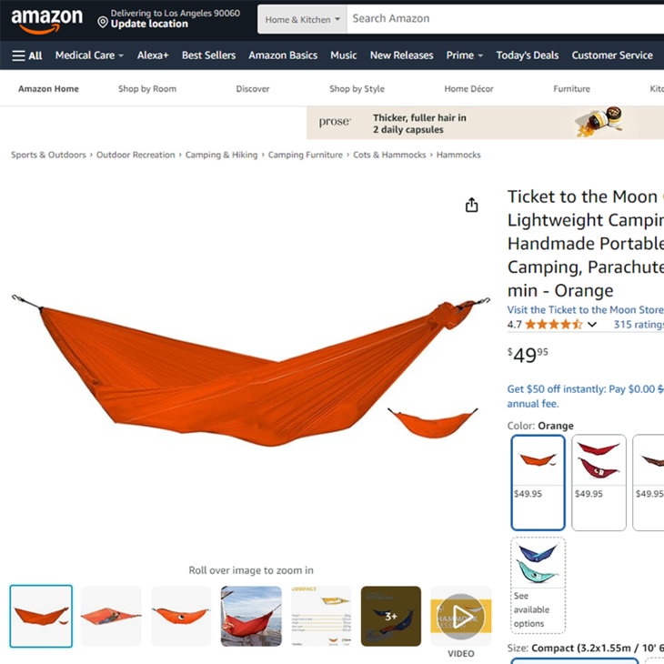Expand the Medical Care menu
The image size is (664, 664).
89,55
